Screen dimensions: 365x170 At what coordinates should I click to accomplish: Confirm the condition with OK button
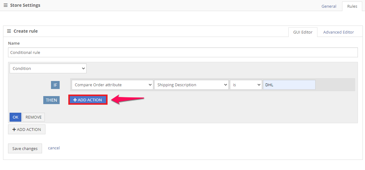15,117
